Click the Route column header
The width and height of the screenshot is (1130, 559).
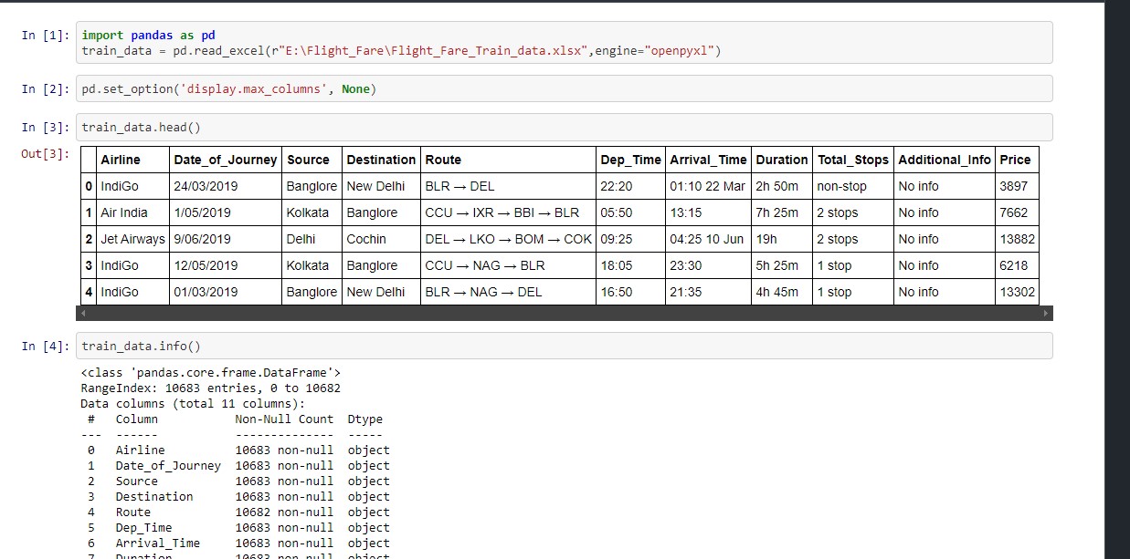pos(509,160)
